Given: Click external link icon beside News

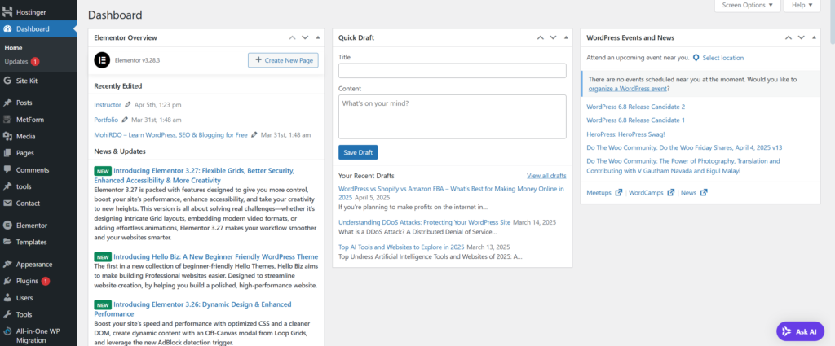Looking at the screenshot, I should [704, 192].
